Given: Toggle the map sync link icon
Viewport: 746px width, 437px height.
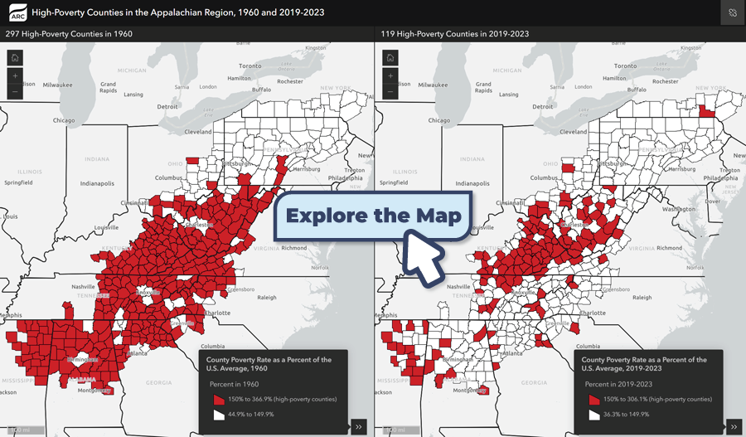Looking at the screenshot, I should tap(732, 12).
